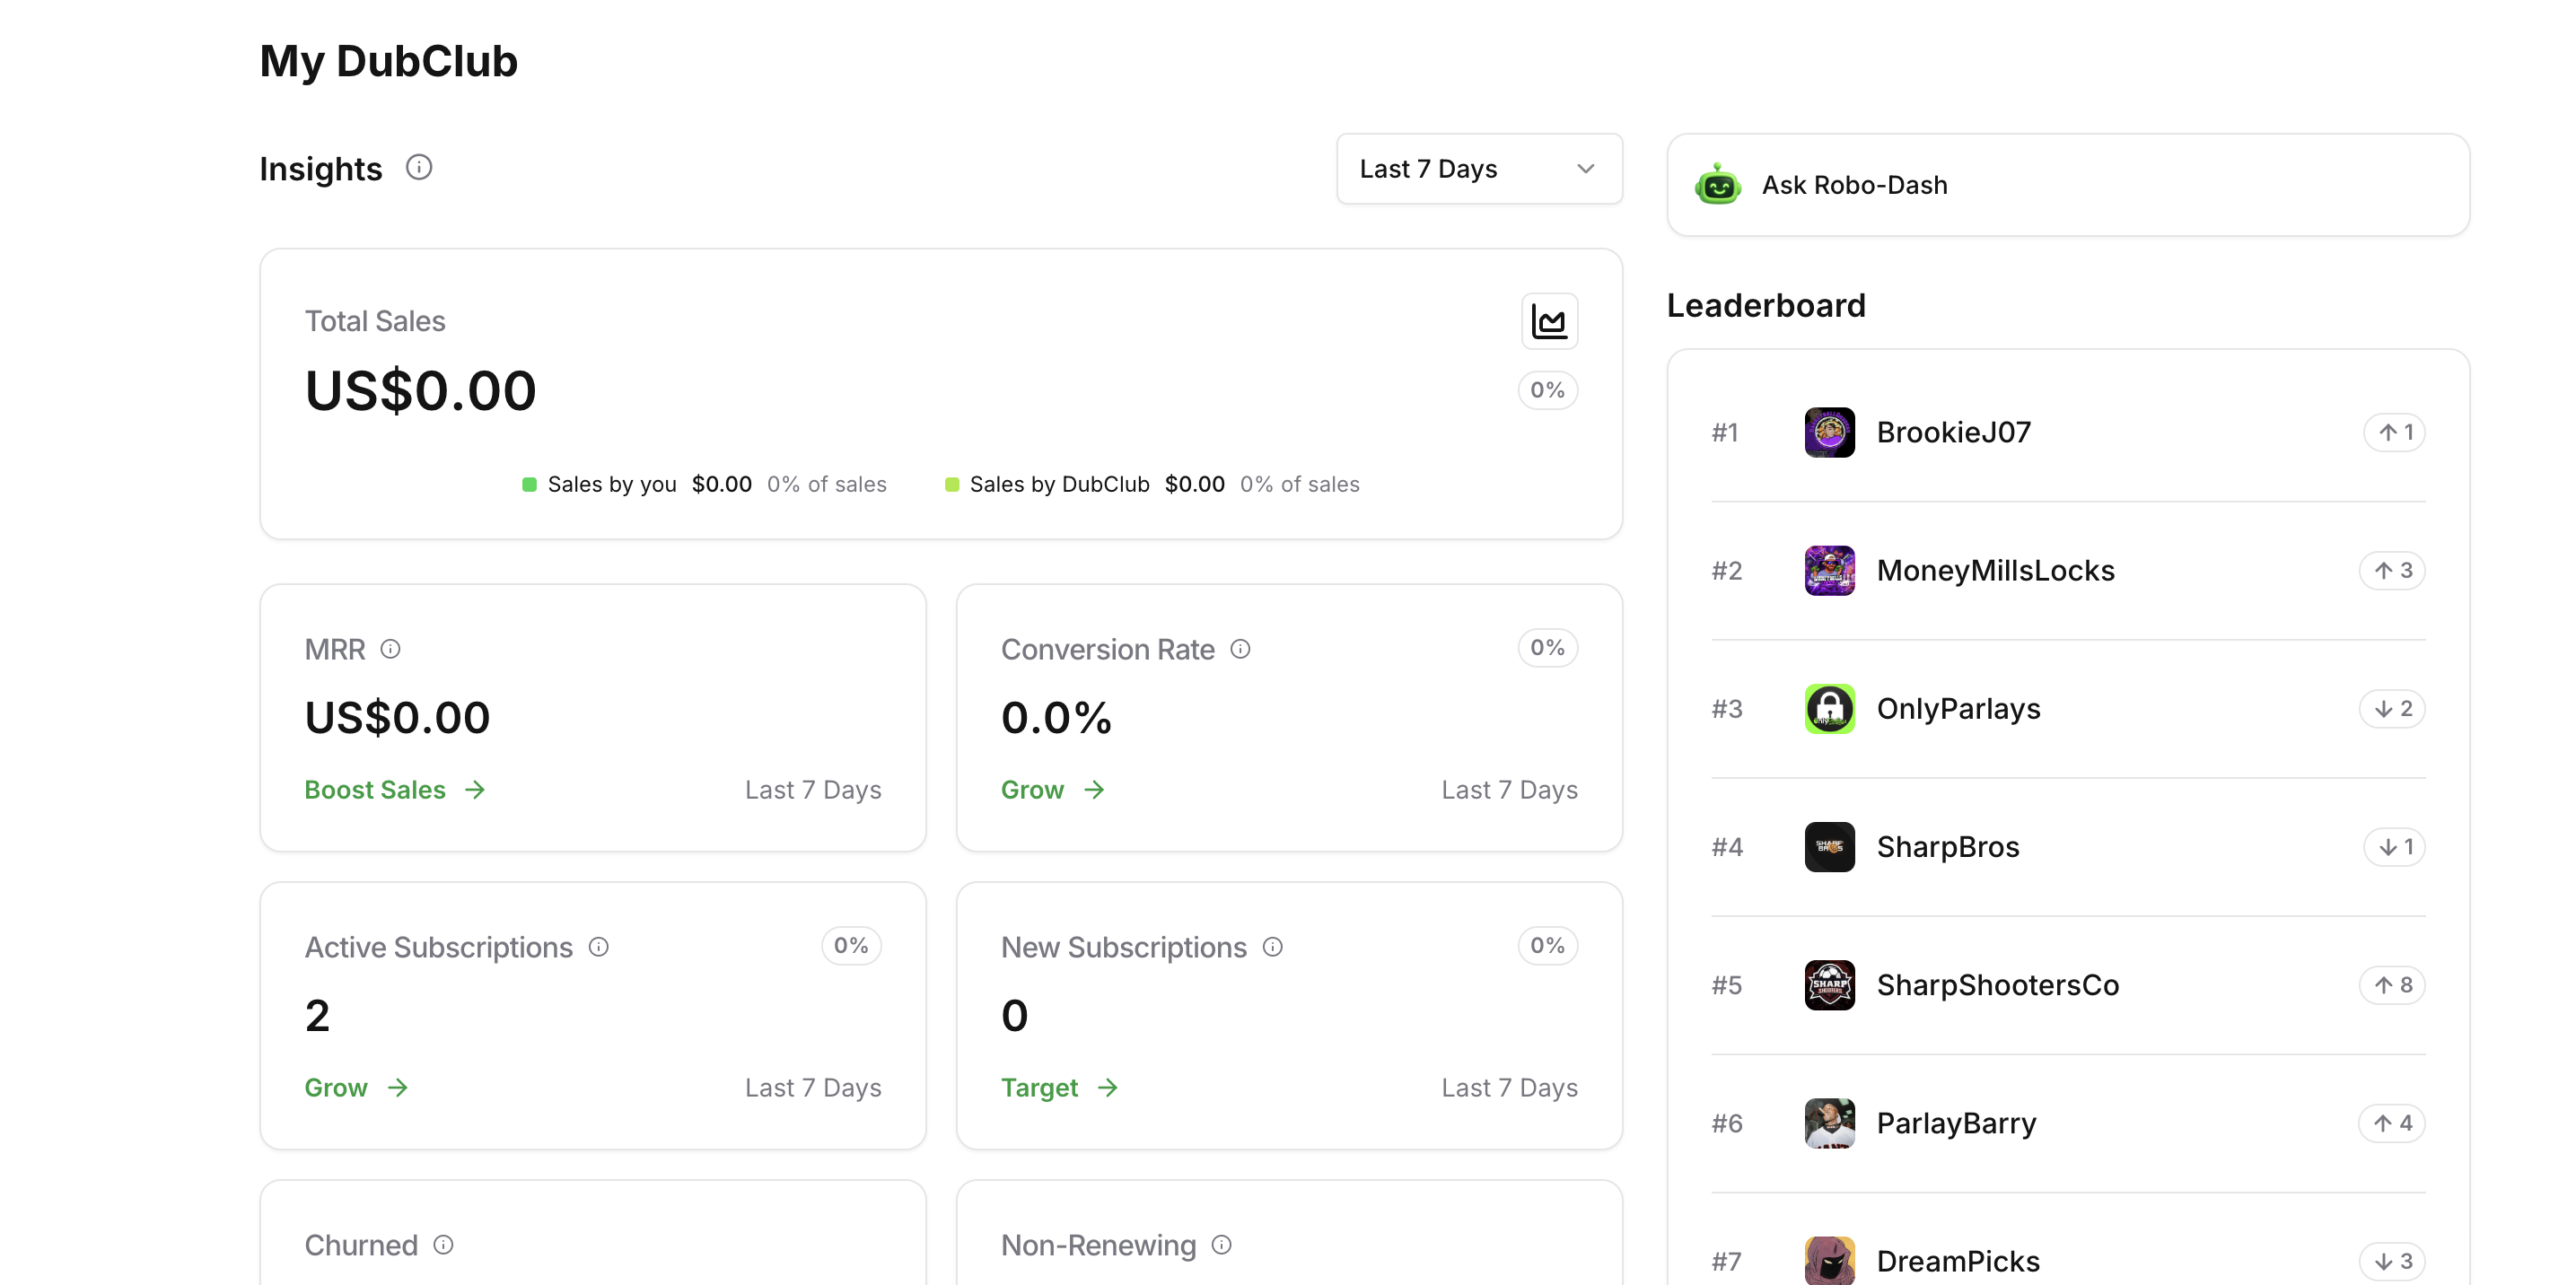Click the #1 rank number
2576x1285 pixels.
1725,432
